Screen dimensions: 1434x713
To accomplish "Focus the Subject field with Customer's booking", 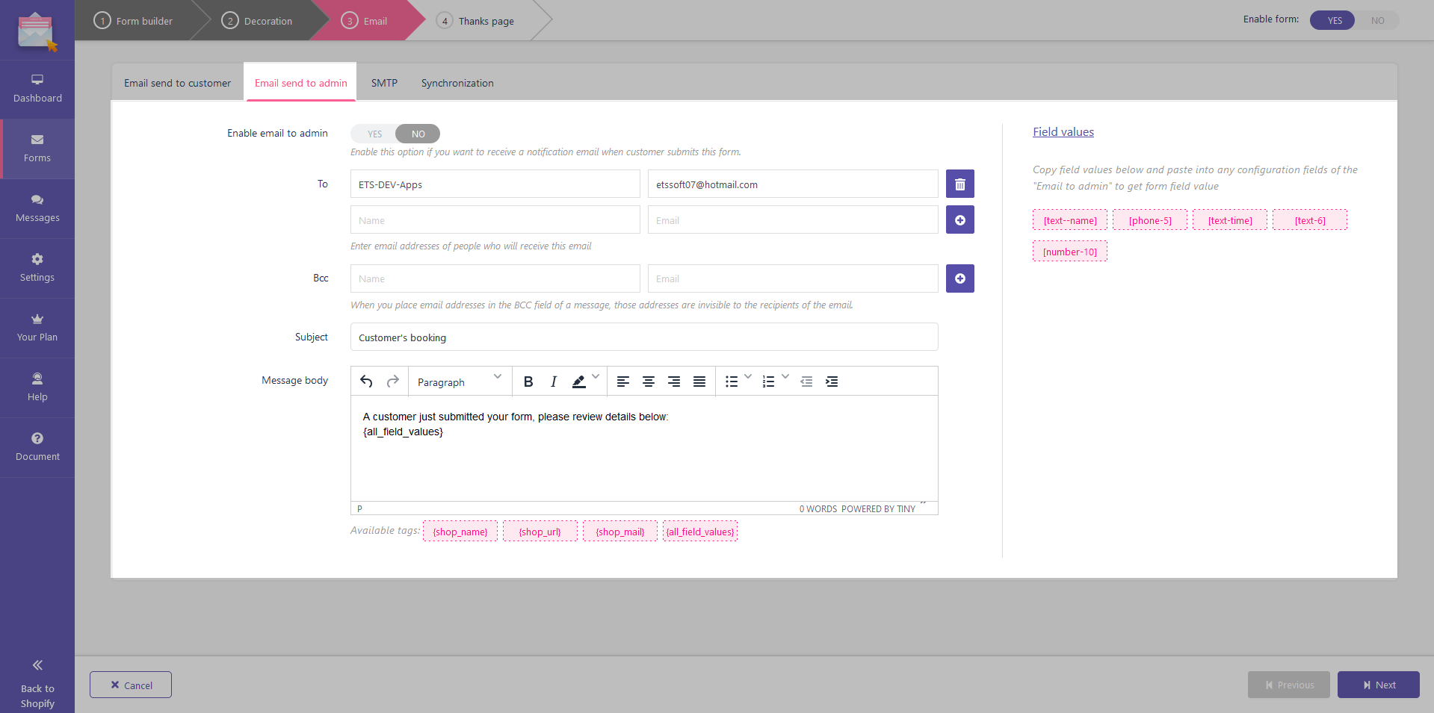I will (x=644, y=337).
